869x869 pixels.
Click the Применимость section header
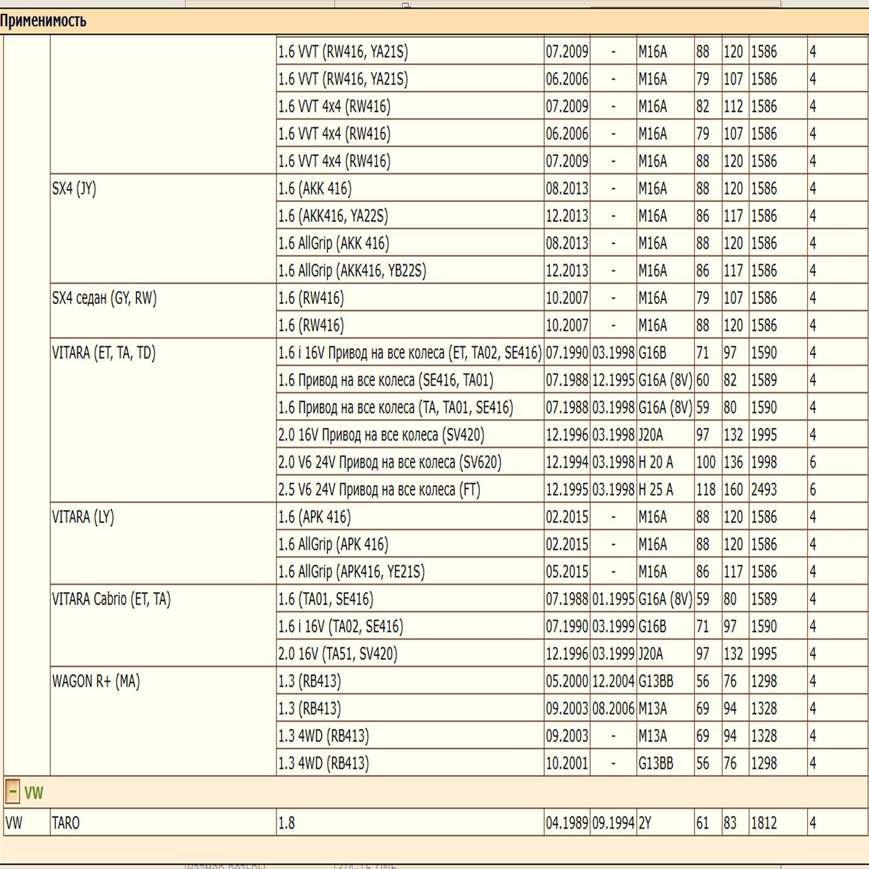point(43,21)
